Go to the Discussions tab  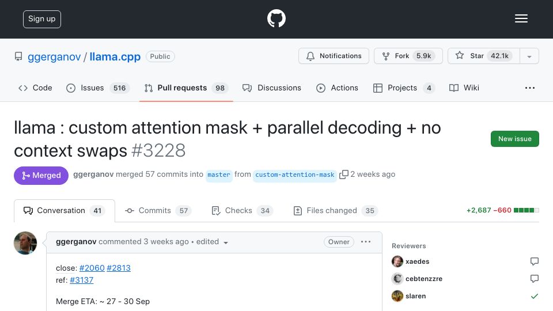[271, 88]
